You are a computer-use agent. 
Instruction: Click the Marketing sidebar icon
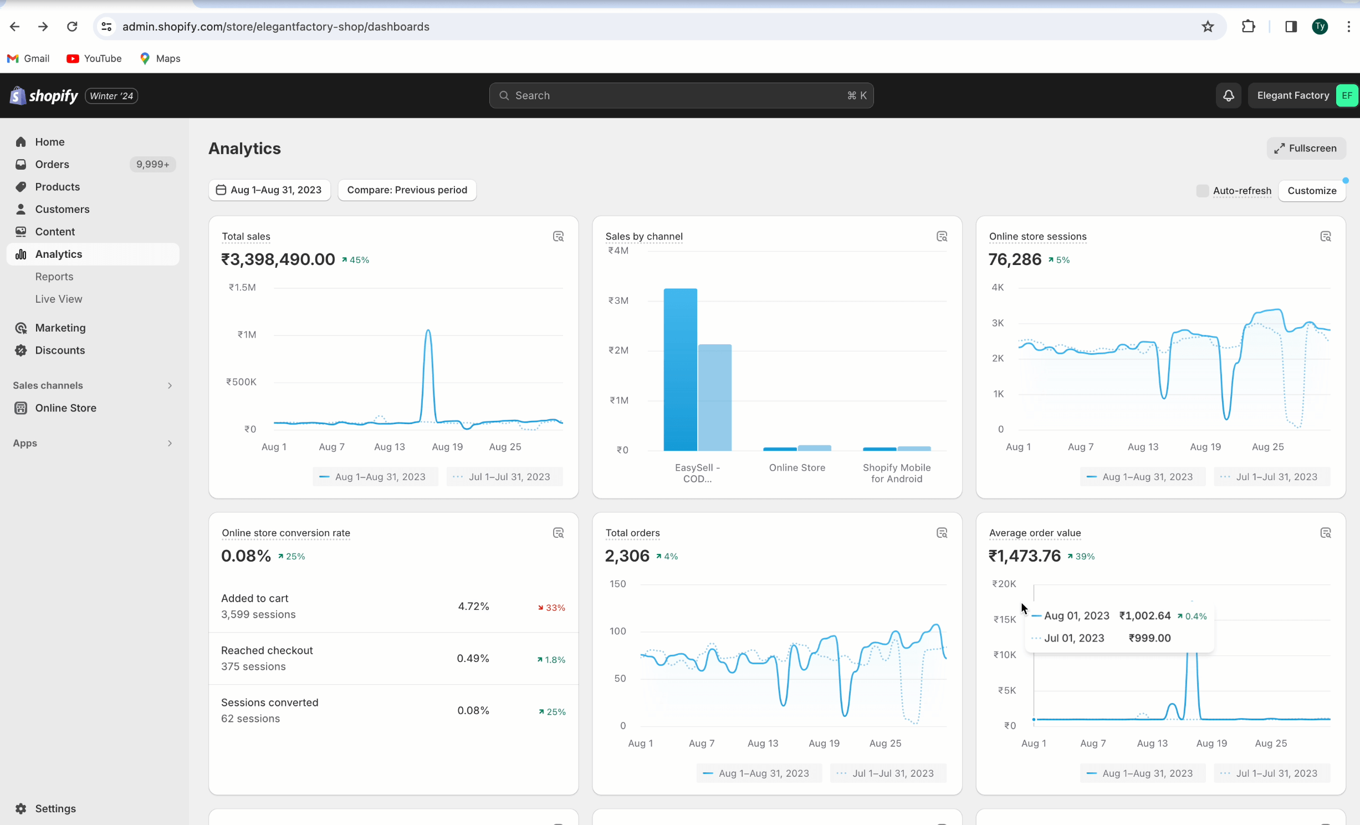(x=21, y=328)
